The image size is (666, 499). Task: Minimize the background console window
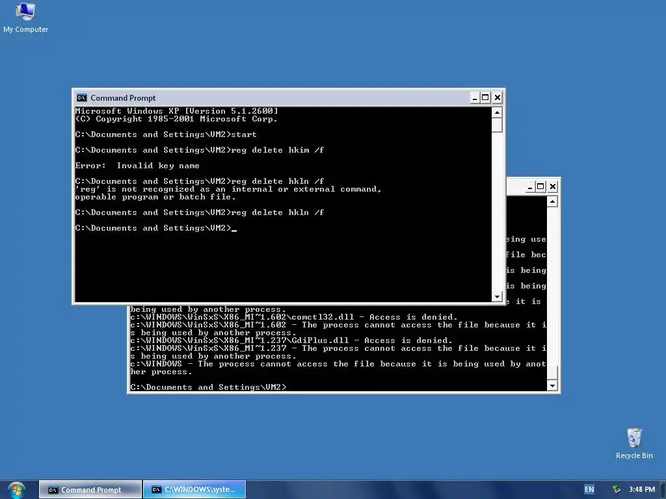coord(529,186)
